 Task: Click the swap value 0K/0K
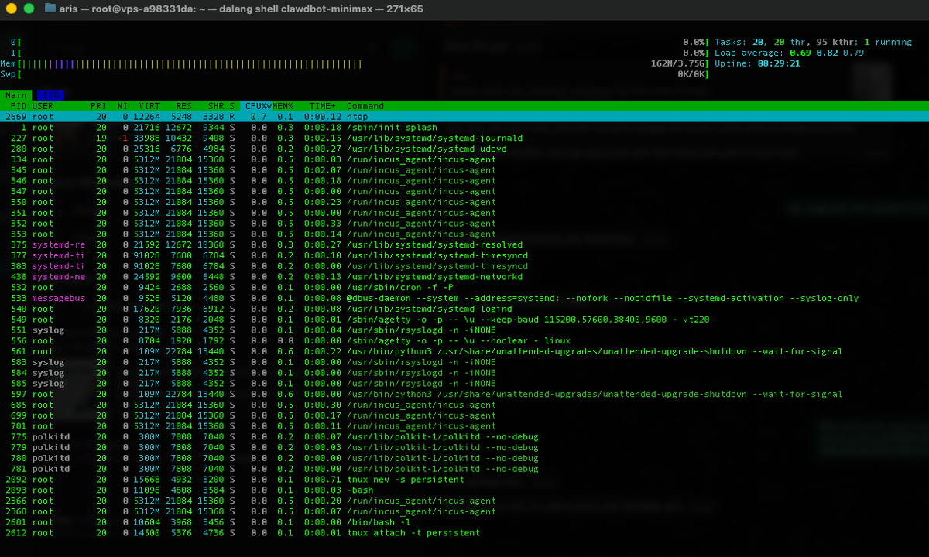[x=692, y=74]
